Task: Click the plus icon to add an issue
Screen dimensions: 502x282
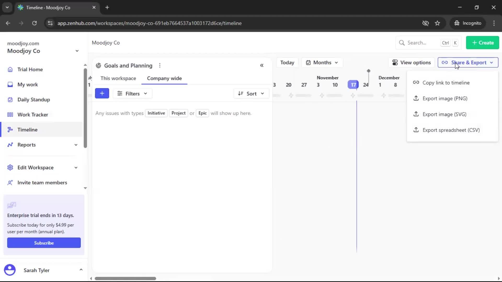Action: coord(102,93)
